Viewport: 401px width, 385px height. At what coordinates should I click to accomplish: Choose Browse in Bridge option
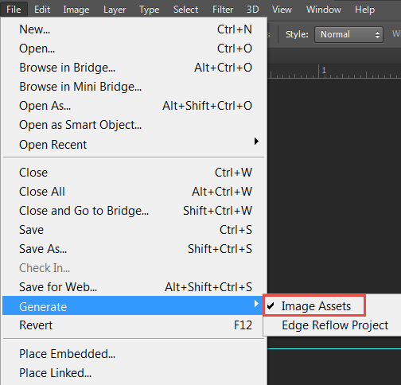(135, 68)
